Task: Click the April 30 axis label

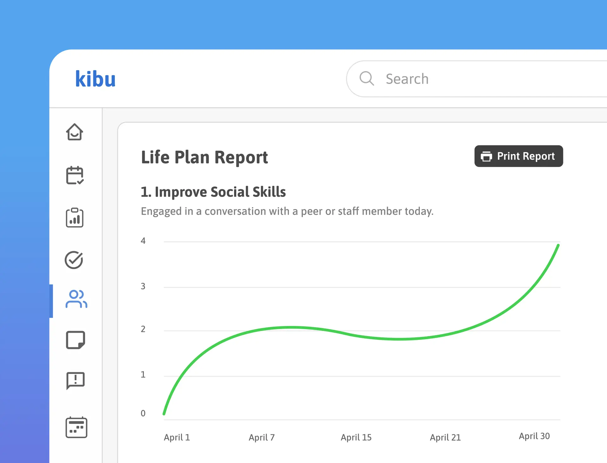Action: (534, 436)
